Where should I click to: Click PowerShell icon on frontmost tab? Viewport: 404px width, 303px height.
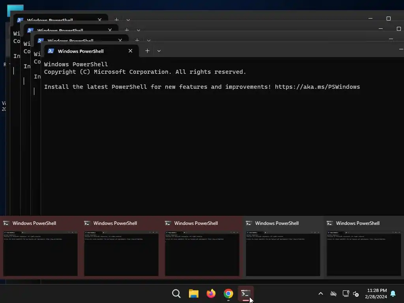[x=51, y=51]
